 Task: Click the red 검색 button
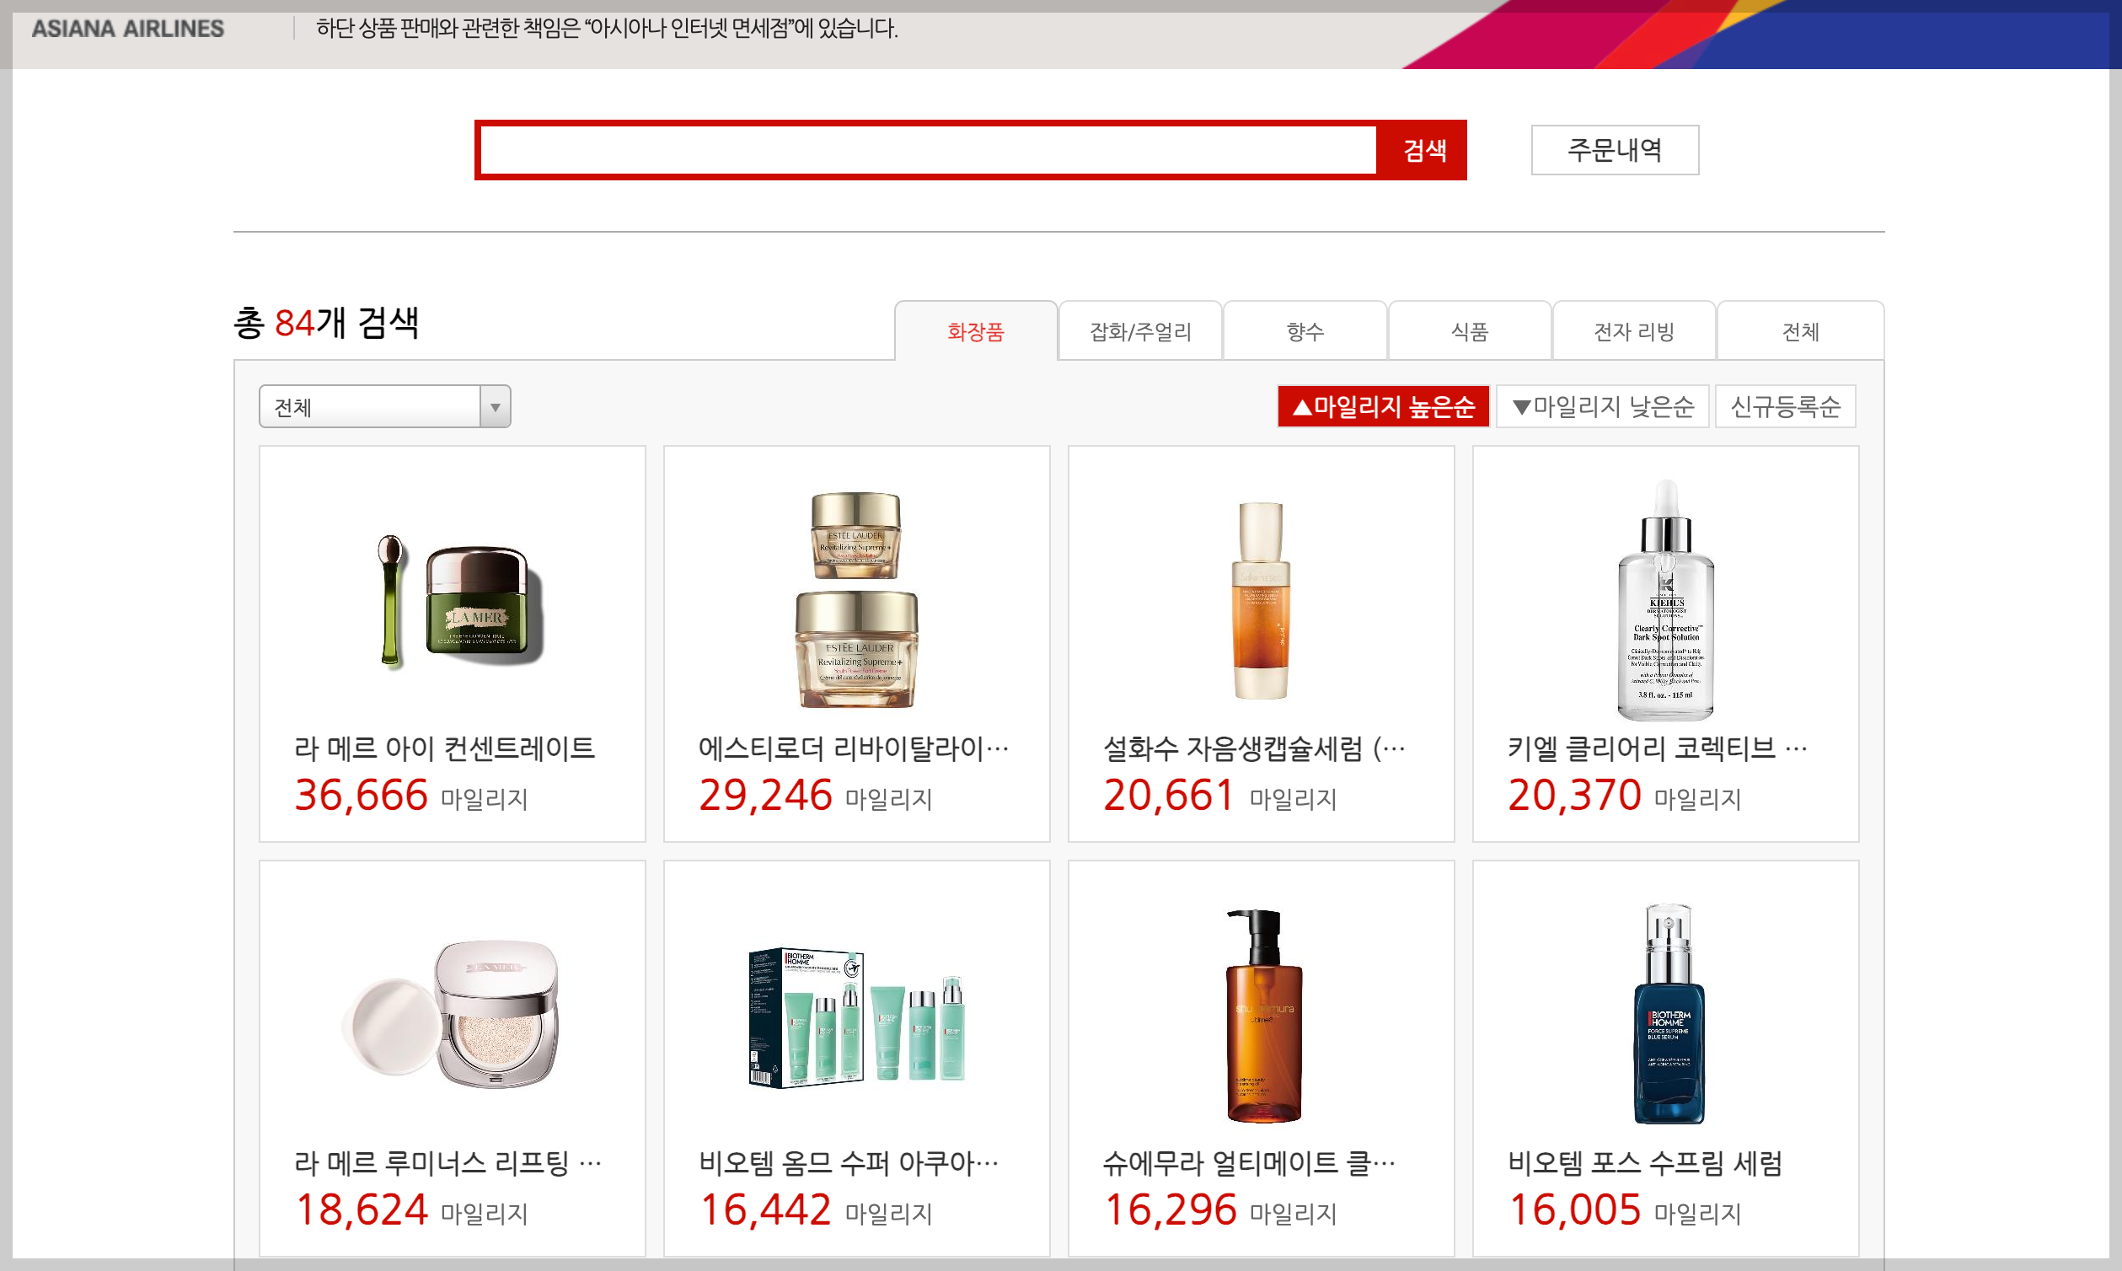pos(1423,151)
